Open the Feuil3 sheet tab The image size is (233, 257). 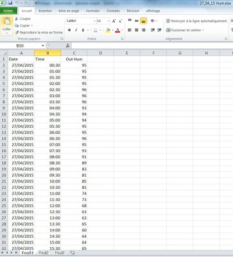[60, 253]
